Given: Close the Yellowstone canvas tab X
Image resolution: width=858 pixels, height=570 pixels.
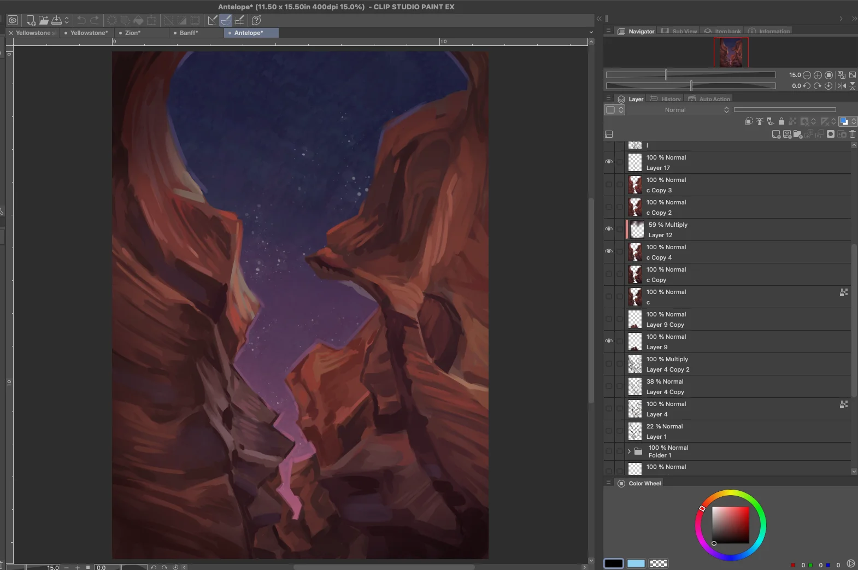Looking at the screenshot, I should (11, 33).
